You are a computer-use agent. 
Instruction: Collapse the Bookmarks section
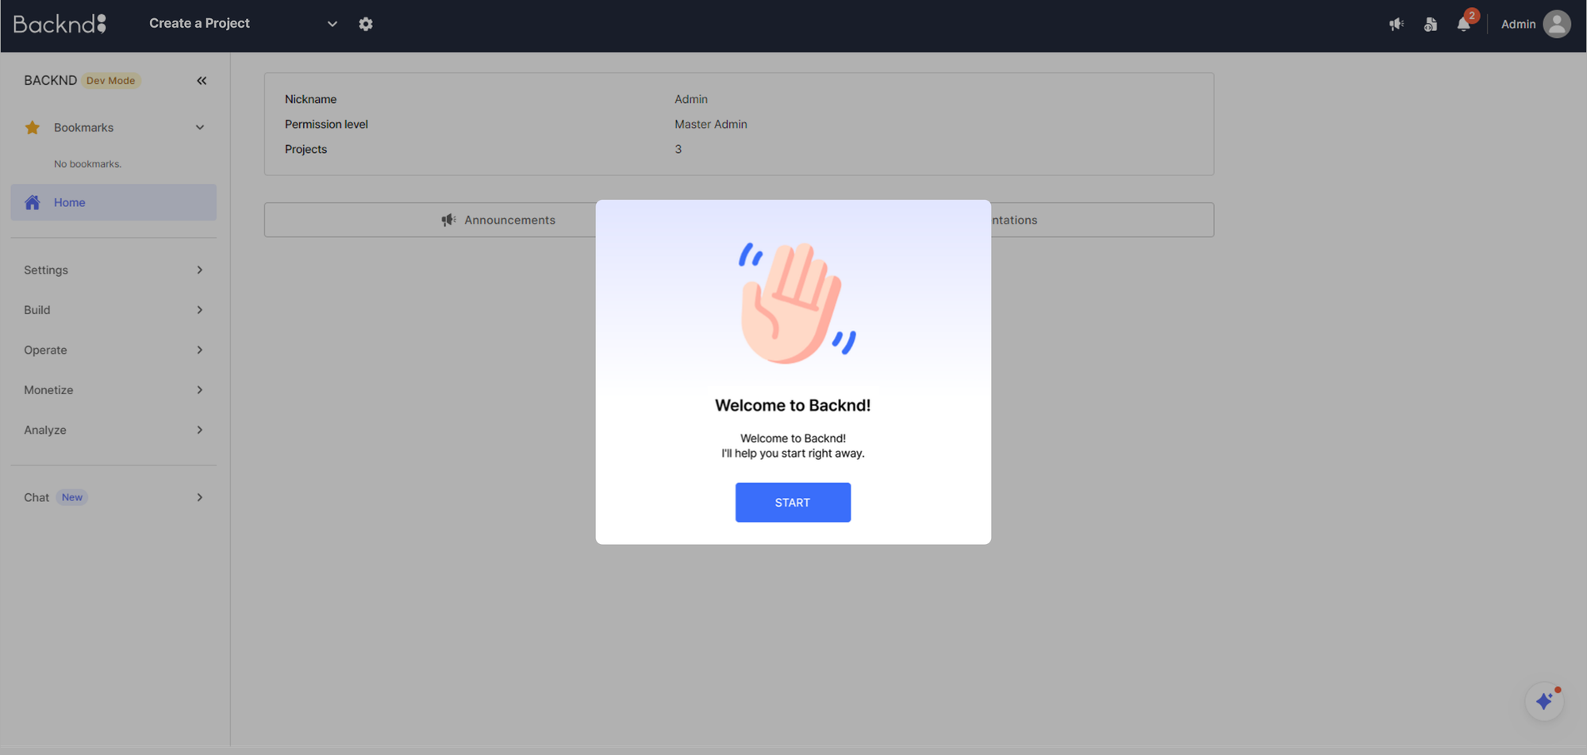200,128
